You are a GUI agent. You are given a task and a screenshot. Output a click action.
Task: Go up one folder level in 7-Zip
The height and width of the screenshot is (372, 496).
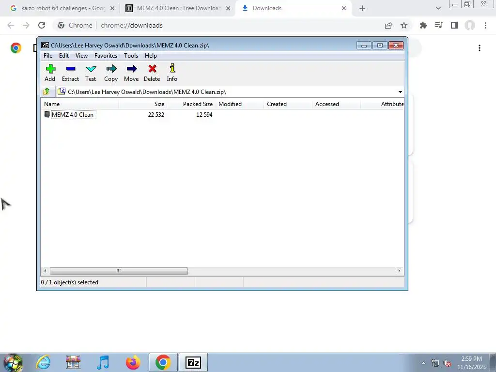pos(46,92)
